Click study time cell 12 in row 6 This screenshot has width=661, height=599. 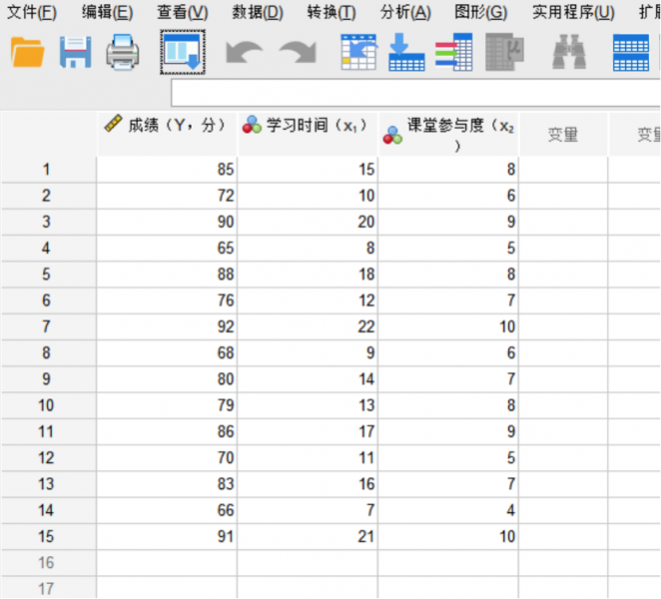[308, 300]
